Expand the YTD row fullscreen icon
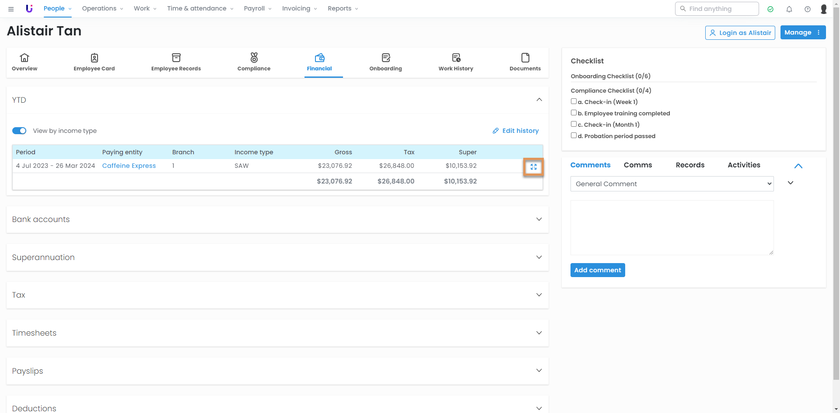This screenshot has height=413, width=840. click(533, 167)
